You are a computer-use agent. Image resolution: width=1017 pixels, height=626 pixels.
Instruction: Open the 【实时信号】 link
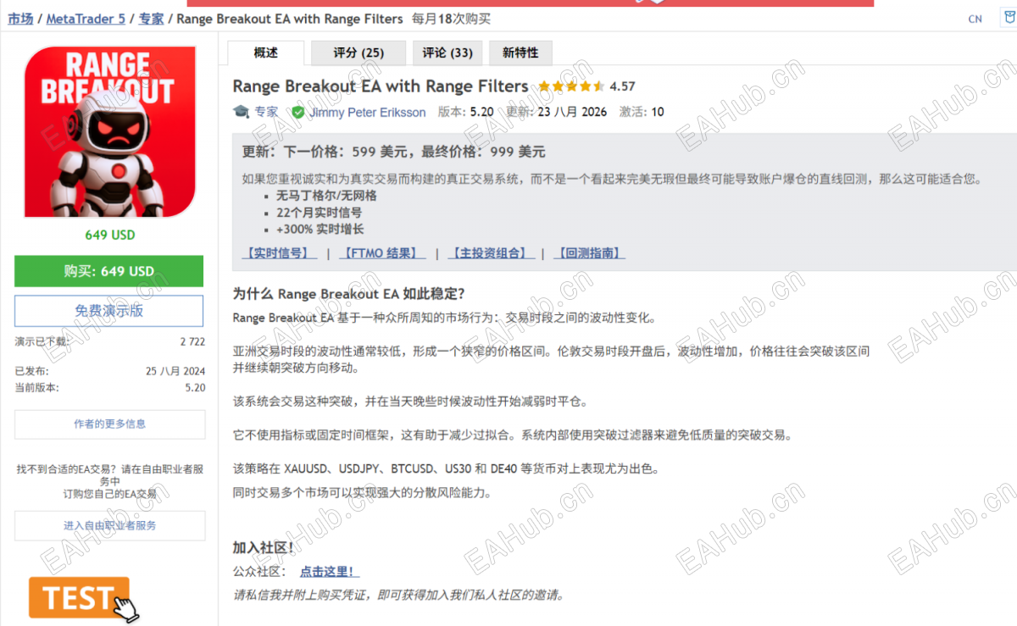280,252
